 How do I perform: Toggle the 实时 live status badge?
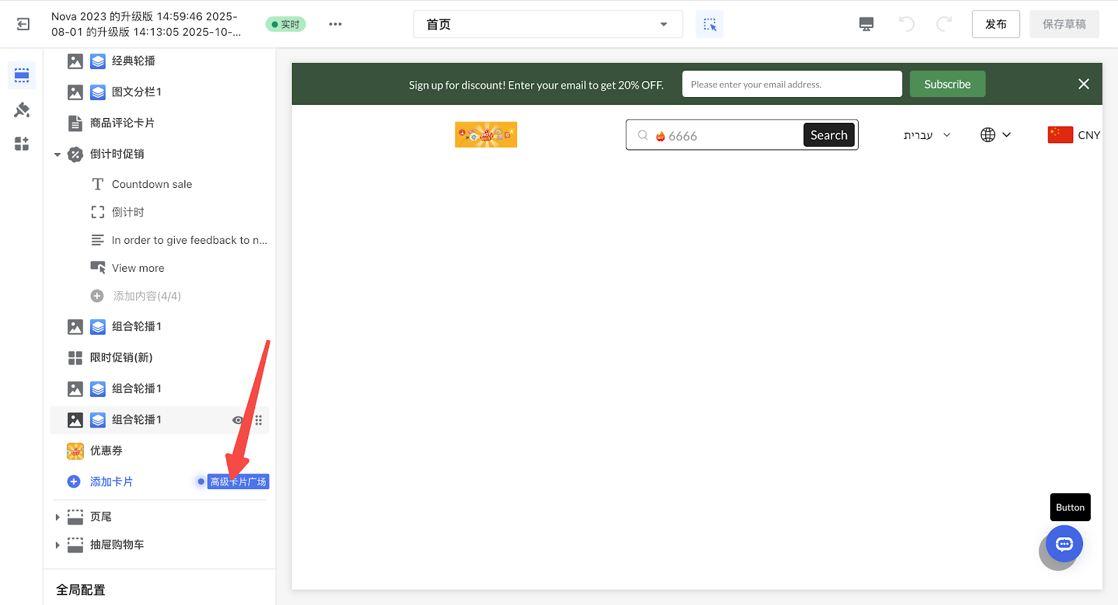point(286,24)
